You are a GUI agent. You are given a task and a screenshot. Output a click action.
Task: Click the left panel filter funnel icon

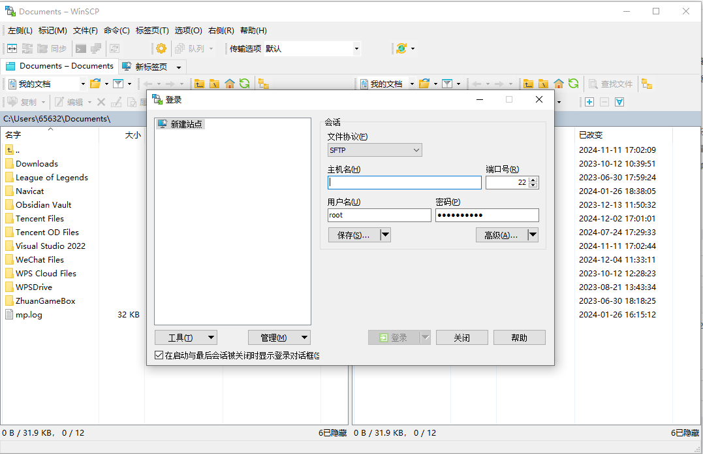pyautogui.click(x=118, y=84)
